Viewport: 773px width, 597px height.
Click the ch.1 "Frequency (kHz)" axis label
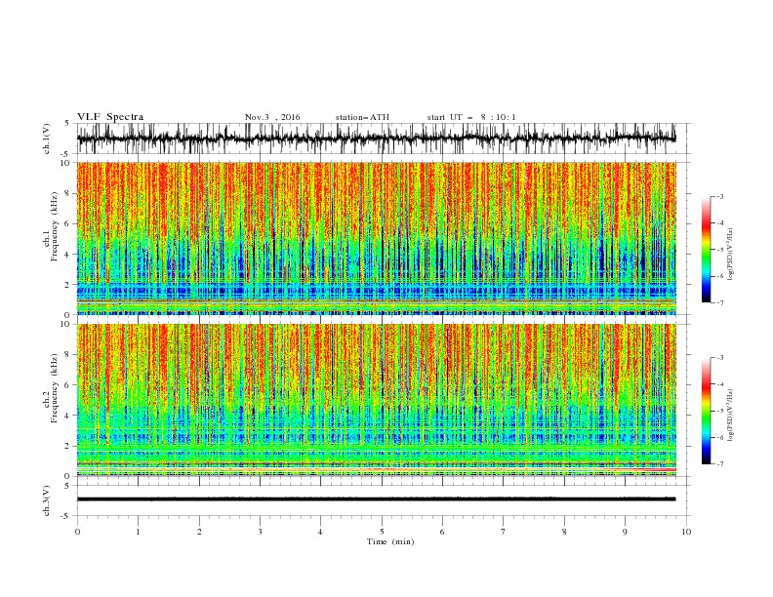point(55,226)
